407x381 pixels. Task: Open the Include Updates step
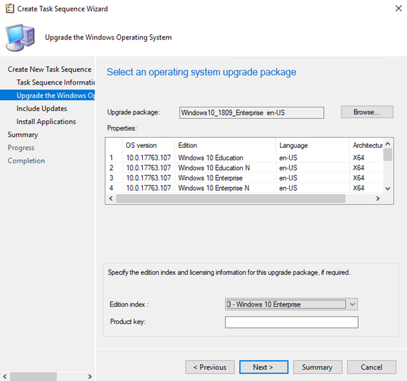[42, 108]
